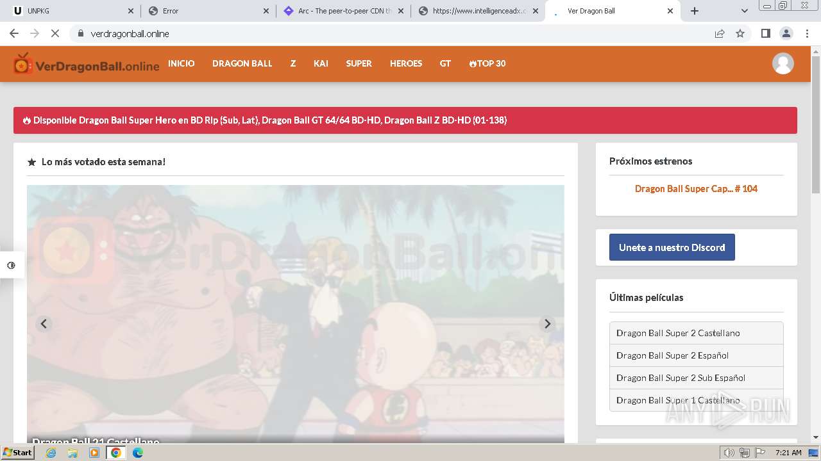The height and width of the screenshot is (461, 821).
Task: Open Dragon Ball Super 2 Español
Action: (696, 355)
